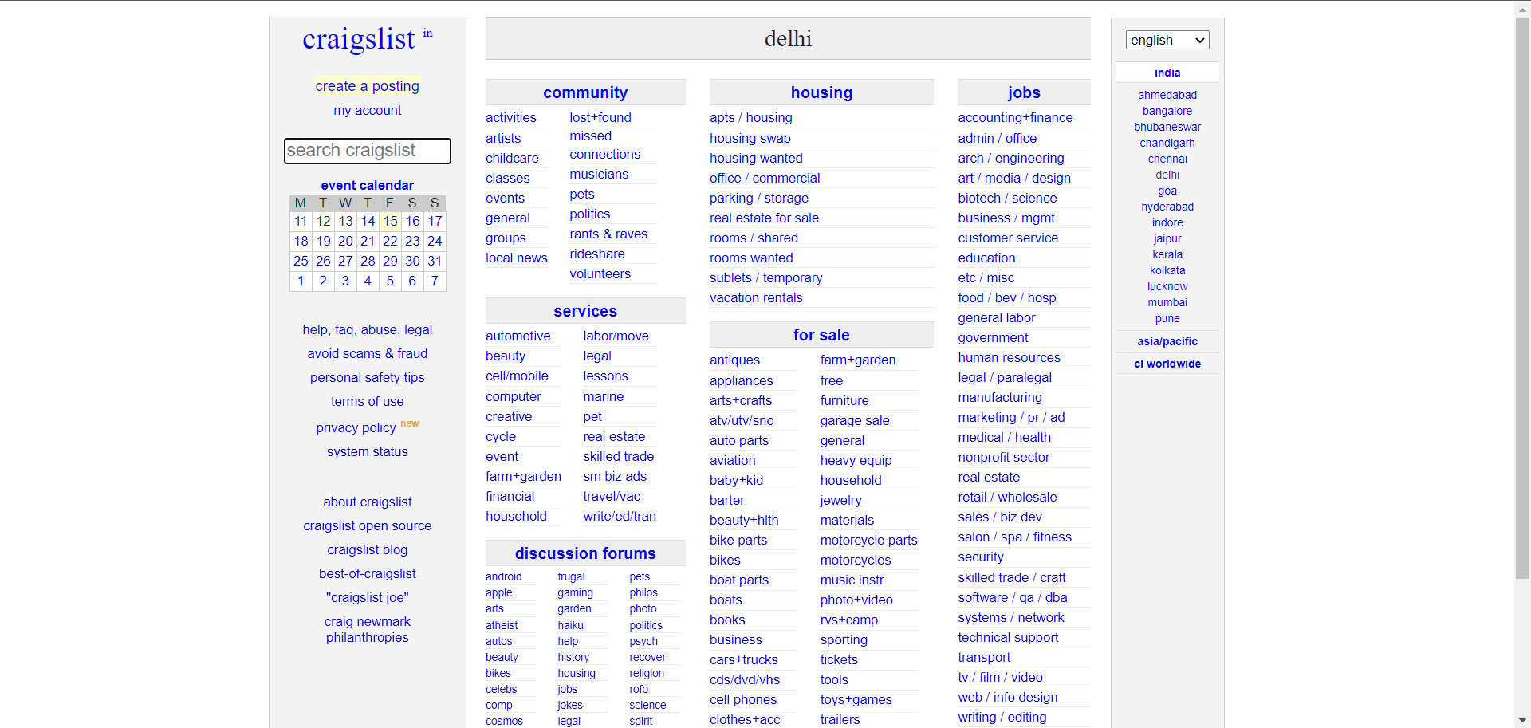The height and width of the screenshot is (728, 1531).
Task: Select day 15 in event calendar
Action: [x=390, y=221]
